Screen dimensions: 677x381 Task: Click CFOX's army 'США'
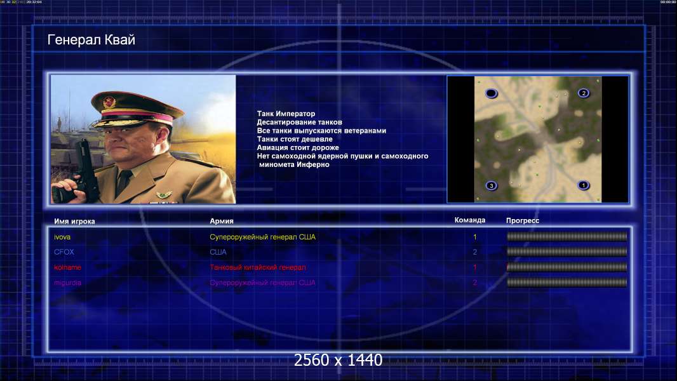218,252
